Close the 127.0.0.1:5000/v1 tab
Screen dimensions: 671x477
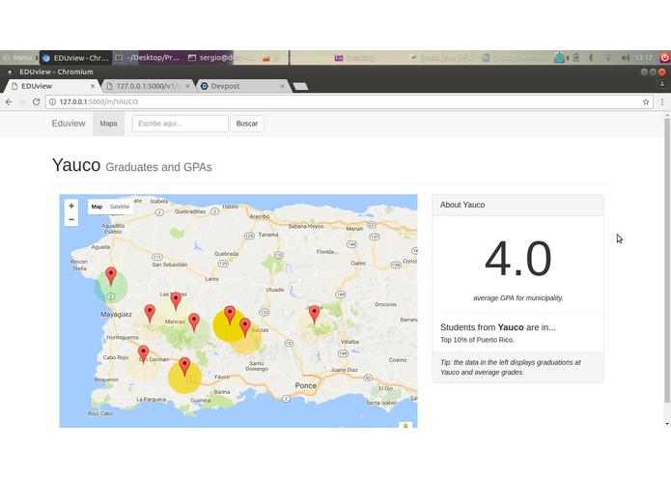[x=187, y=86]
